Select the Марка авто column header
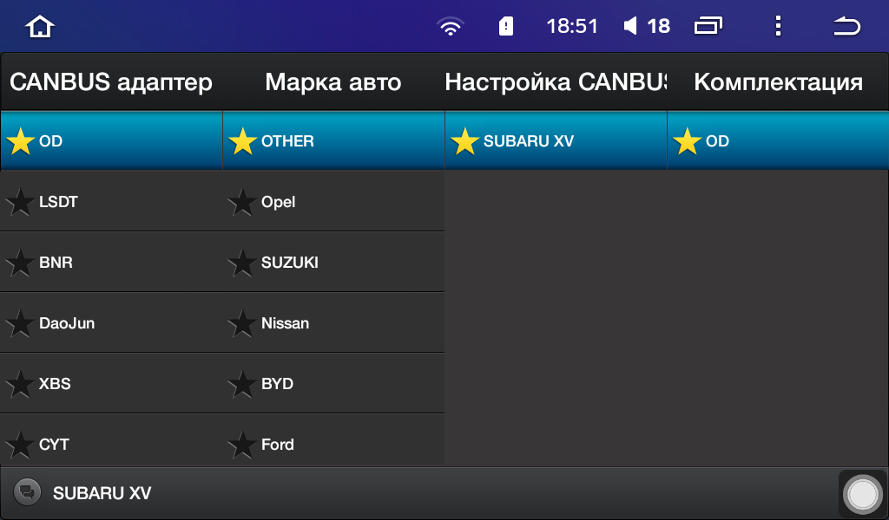 click(333, 82)
